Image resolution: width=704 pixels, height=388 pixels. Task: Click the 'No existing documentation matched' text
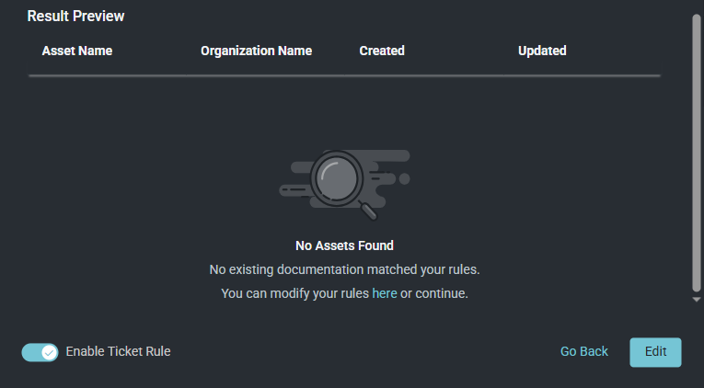344,270
